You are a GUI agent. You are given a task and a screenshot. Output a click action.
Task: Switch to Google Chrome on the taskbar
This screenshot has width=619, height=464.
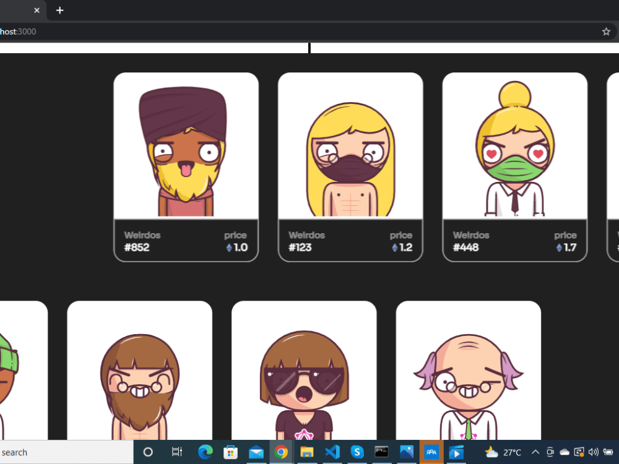pos(281,452)
